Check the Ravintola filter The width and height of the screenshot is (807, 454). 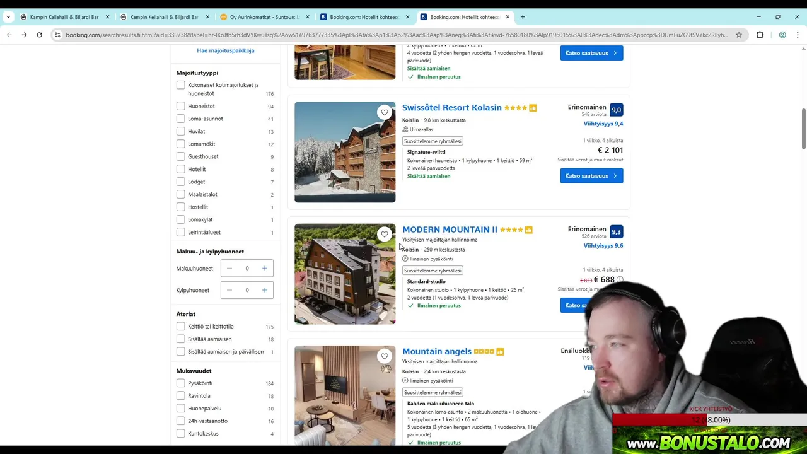tap(181, 395)
